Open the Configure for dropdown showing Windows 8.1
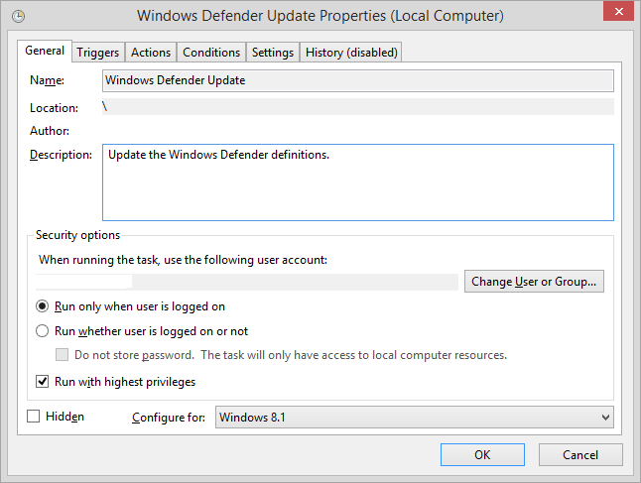 click(415, 418)
